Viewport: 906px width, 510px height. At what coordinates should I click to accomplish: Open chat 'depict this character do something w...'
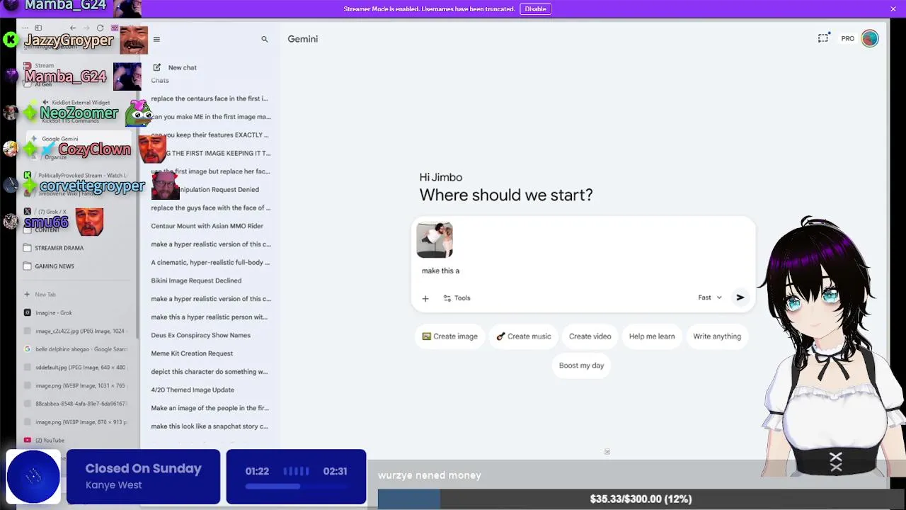coord(210,372)
